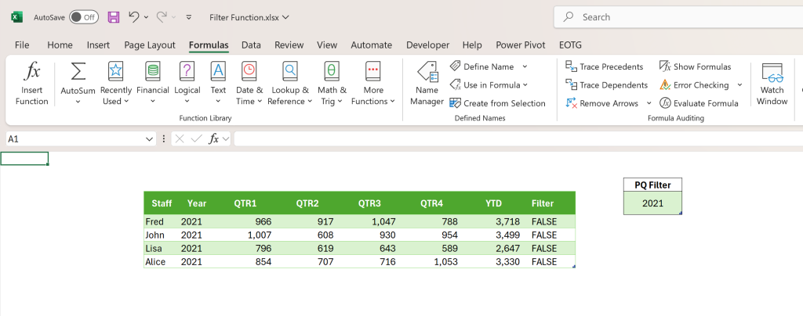Click the Name Box showing A1
The width and height of the screenshot is (803, 316).
(x=75, y=139)
